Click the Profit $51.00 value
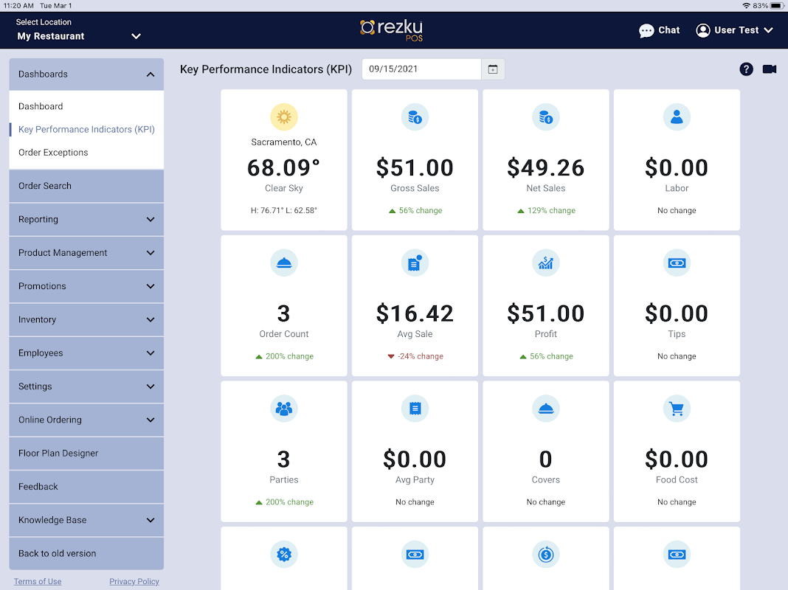The height and width of the screenshot is (590, 788). [x=546, y=313]
